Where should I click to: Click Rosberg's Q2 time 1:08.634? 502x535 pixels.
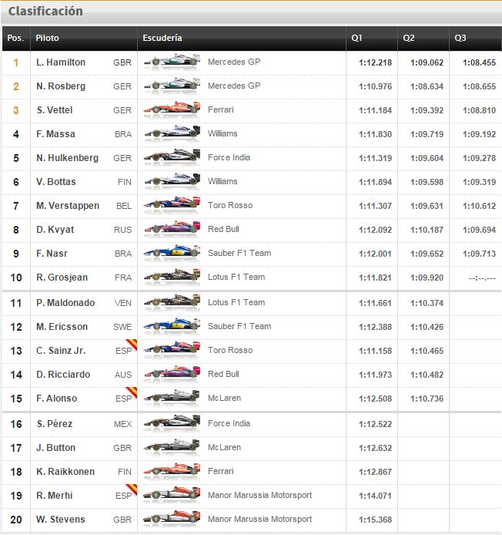click(x=427, y=86)
